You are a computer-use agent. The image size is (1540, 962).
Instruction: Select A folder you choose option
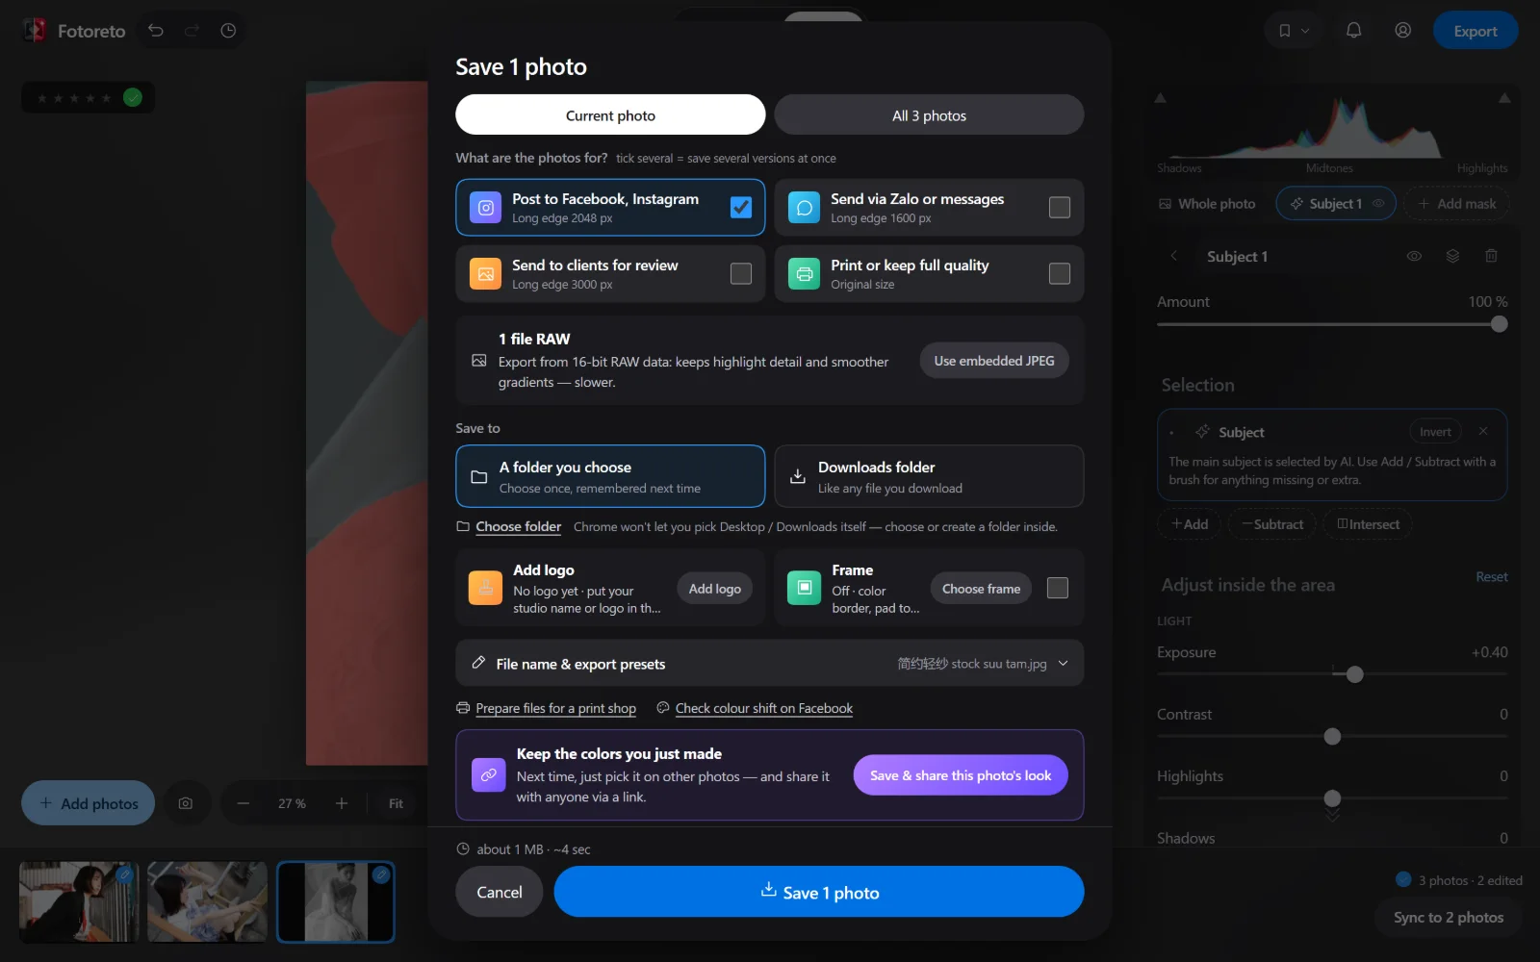click(x=610, y=476)
